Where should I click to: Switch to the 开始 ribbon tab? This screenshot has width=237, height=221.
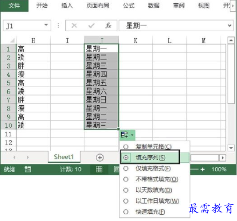42,6
